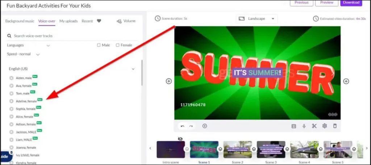This screenshot has width=371, height=165.
Task: Click the audio waveform icon on preview
Action: pyautogui.click(x=333, y=114)
